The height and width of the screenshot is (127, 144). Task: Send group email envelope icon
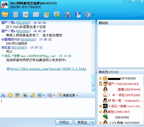pos(47,15)
